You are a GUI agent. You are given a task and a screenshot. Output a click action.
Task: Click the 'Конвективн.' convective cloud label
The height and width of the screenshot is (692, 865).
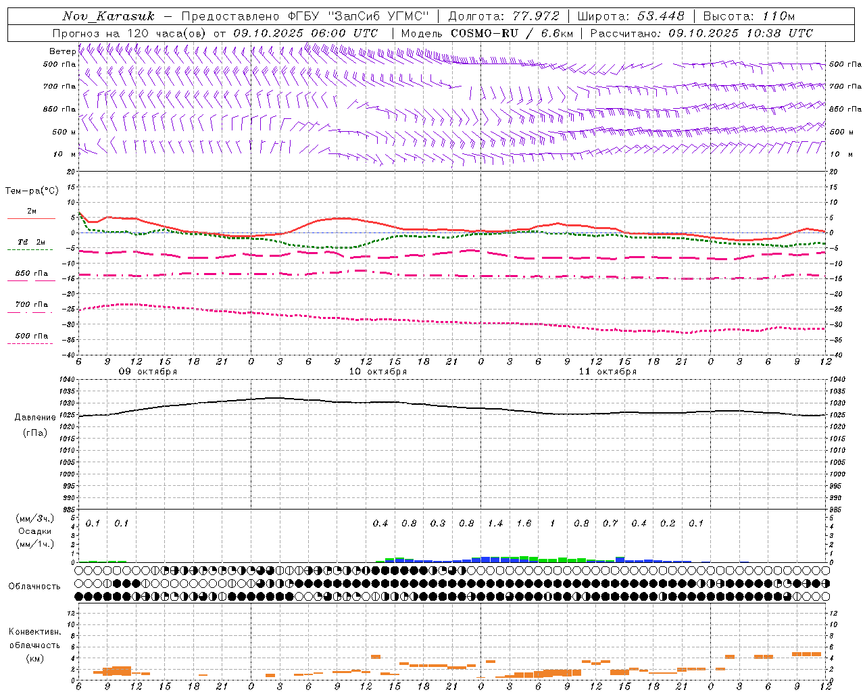pyautogui.click(x=34, y=632)
